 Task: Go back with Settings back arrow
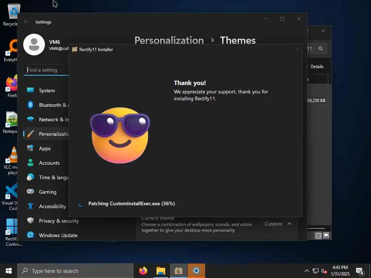(26, 22)
